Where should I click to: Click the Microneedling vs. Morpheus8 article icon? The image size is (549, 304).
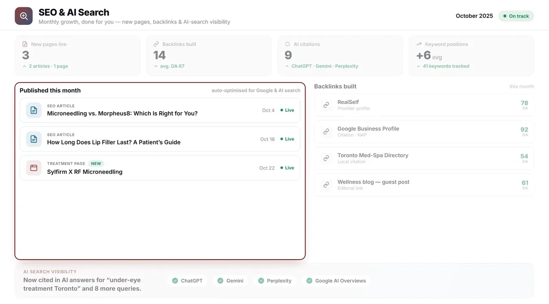(x=34, y=110)
